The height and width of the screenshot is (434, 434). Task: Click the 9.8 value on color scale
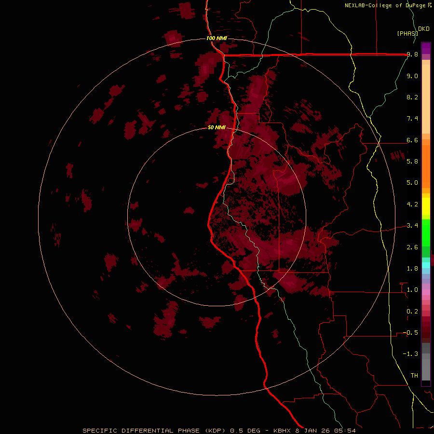[412, 54]
